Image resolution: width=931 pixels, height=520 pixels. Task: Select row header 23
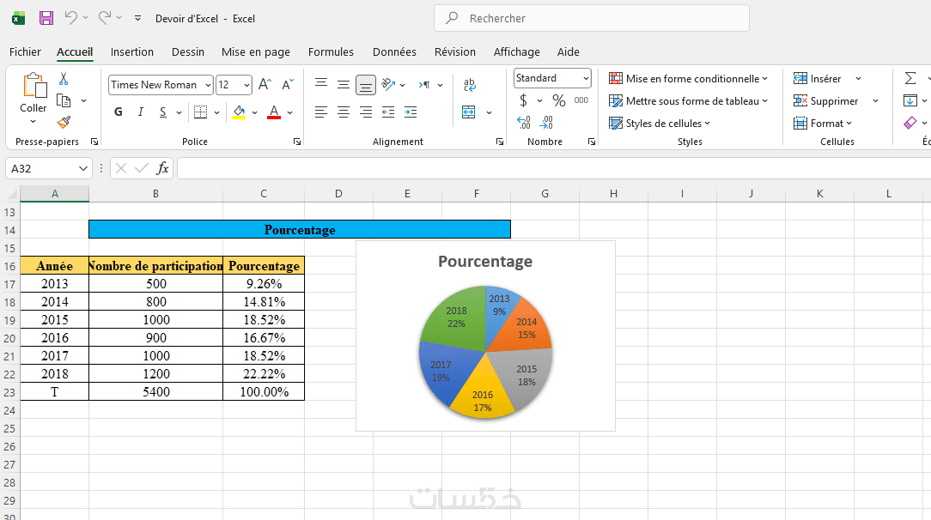(x=9, y=392)
